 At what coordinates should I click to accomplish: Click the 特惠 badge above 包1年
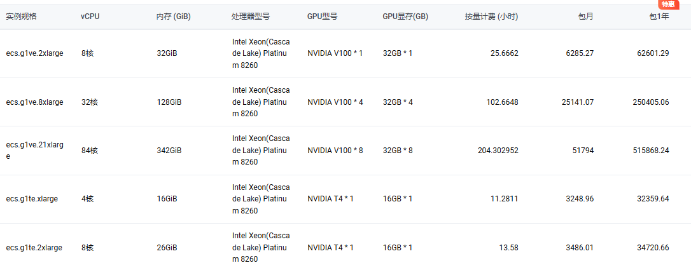pos(667,4)
